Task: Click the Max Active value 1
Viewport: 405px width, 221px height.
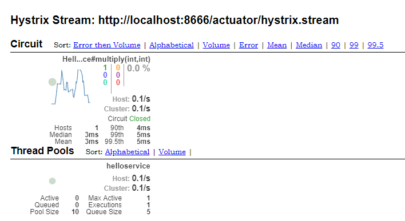Action: tap(148, 198)
